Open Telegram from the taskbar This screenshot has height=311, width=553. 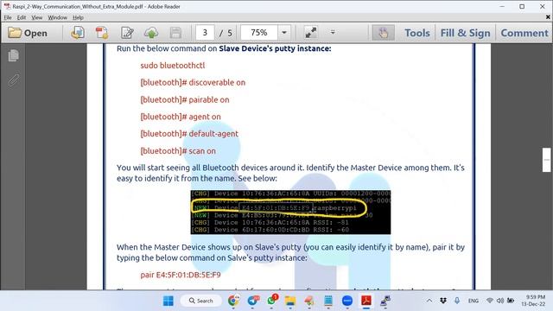(253, 301)
